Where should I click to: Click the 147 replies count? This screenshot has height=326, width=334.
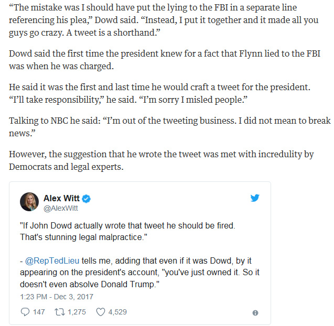[39, 312]
